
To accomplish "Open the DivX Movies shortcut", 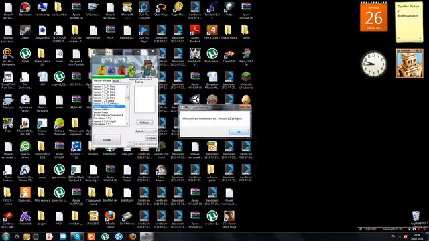I will tap(127, 218).
